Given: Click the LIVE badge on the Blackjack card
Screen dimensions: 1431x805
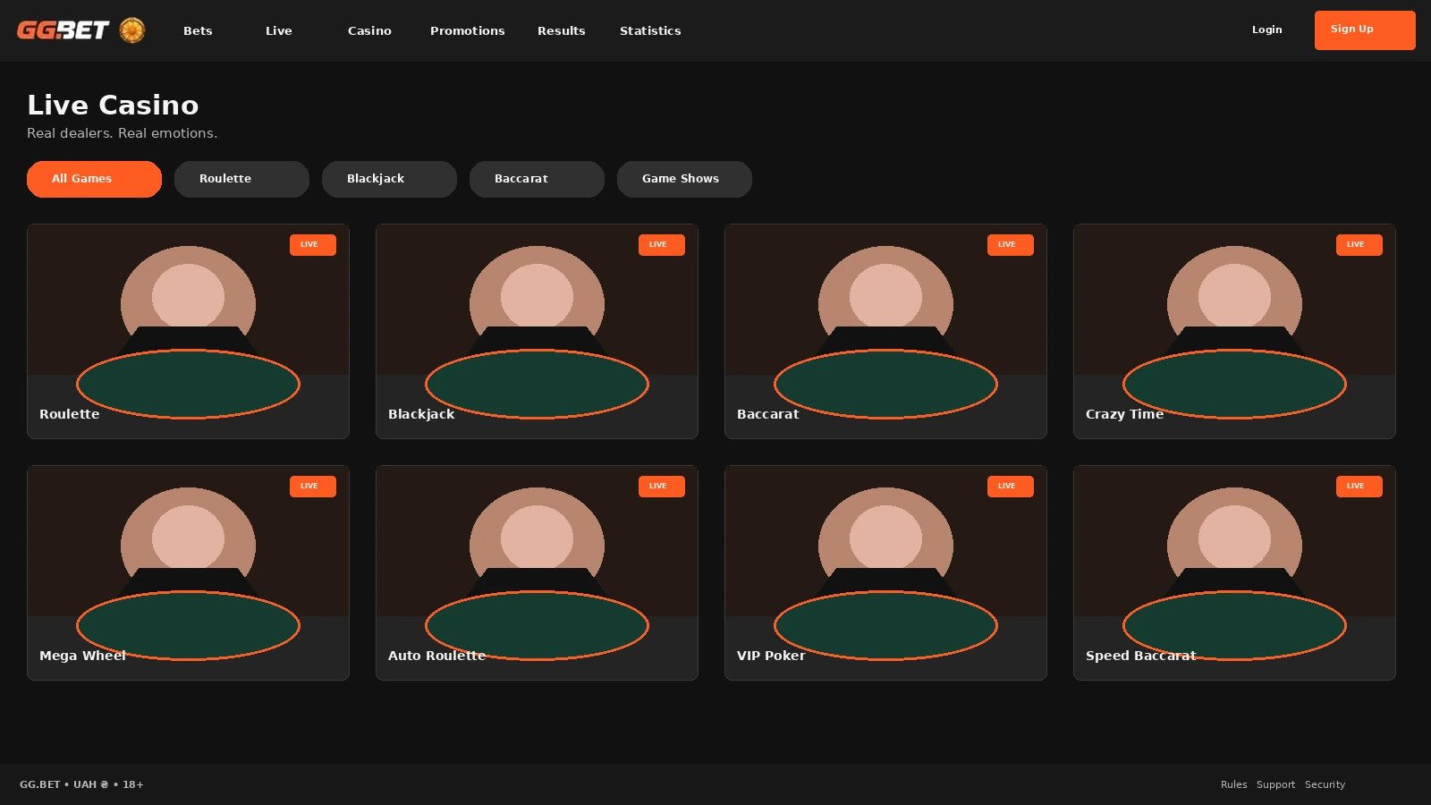Looking at the screenshot, I should pos(662,245).
